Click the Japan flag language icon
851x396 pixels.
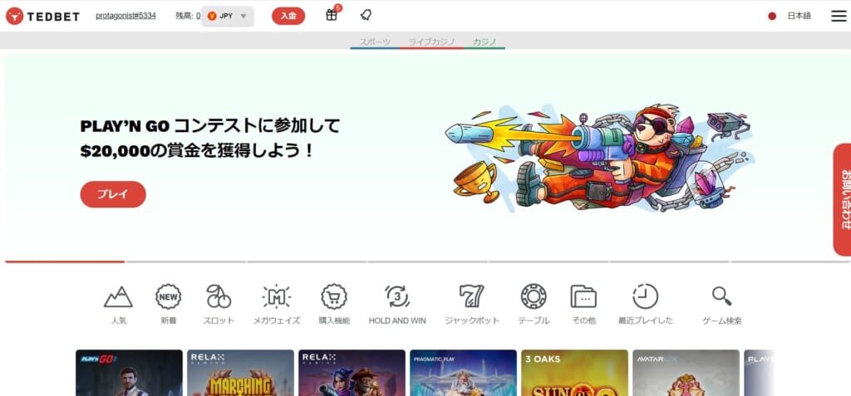point(772,17)
